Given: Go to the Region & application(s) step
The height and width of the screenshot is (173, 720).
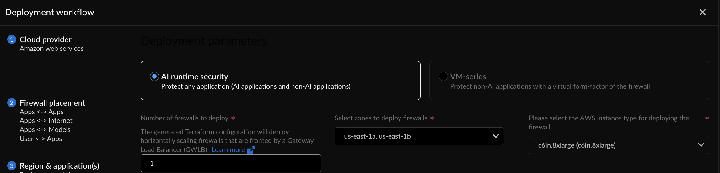Looking at the screenshot, I should tap(59, 166).
